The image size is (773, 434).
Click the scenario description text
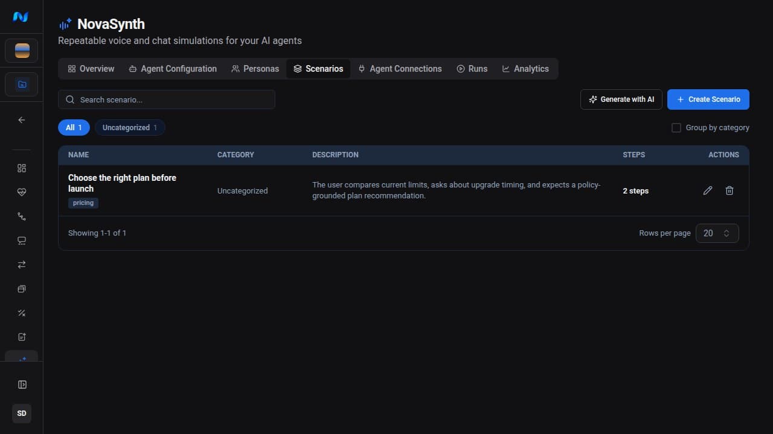coord(456,190)
